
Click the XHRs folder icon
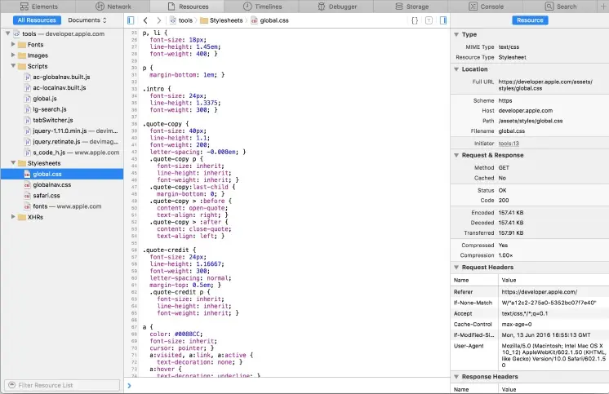coord(22,217)
